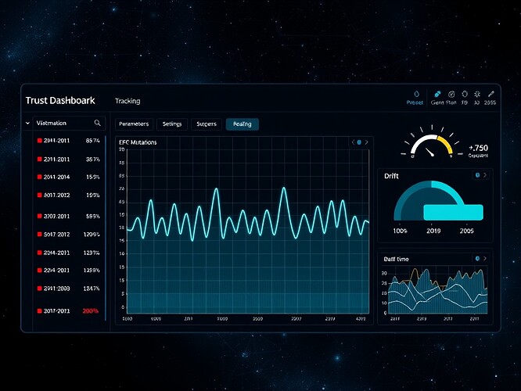The image size is (521, 391).
Task: Click the red marker beside the 200% row
Action: click(x=40, y=311)
